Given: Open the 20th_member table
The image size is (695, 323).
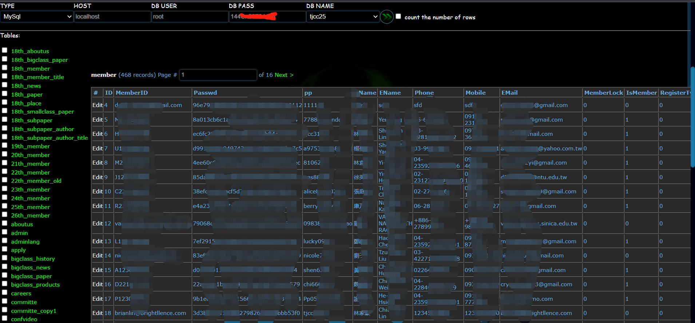Looking at the screenshot, I should coord(30,155).
